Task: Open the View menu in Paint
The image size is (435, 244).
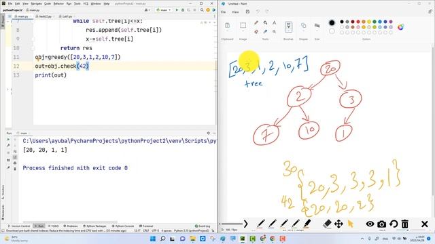Action: 235,12
